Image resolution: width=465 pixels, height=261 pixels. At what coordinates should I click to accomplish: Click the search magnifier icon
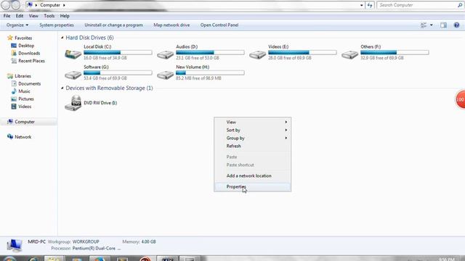point(460,5)
